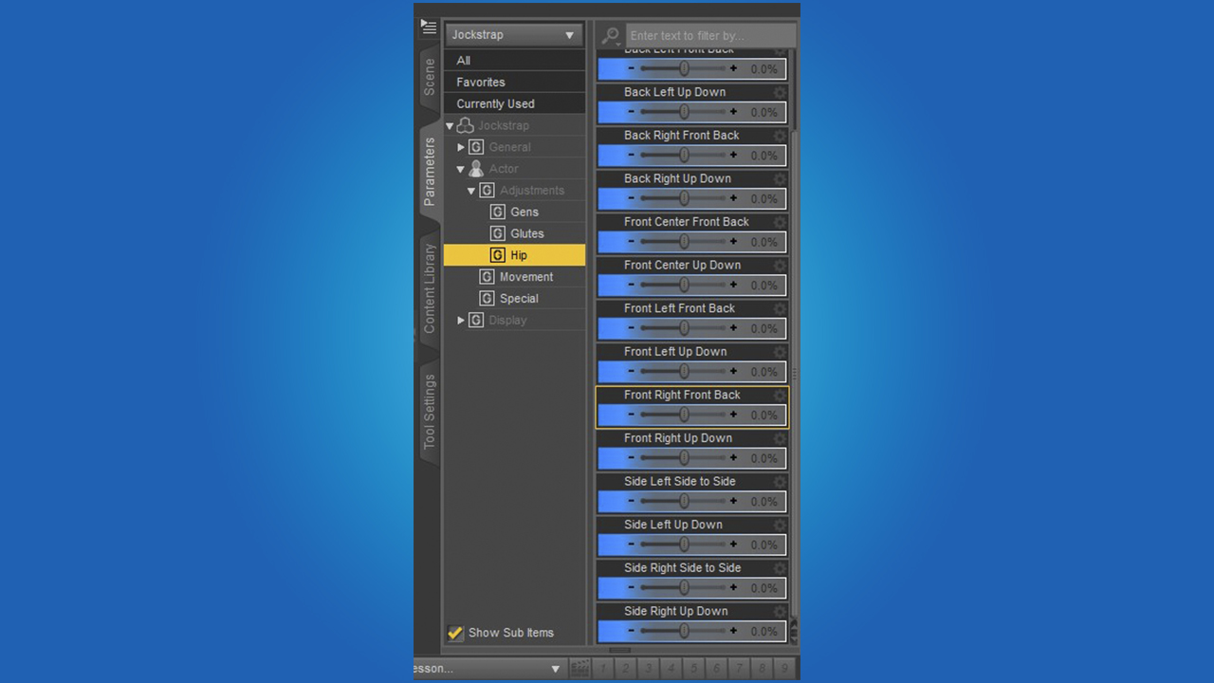This screenshot has width=1214, height=683.
Task: Switch to the Content Library tab
Action: (x=430, y=288)
